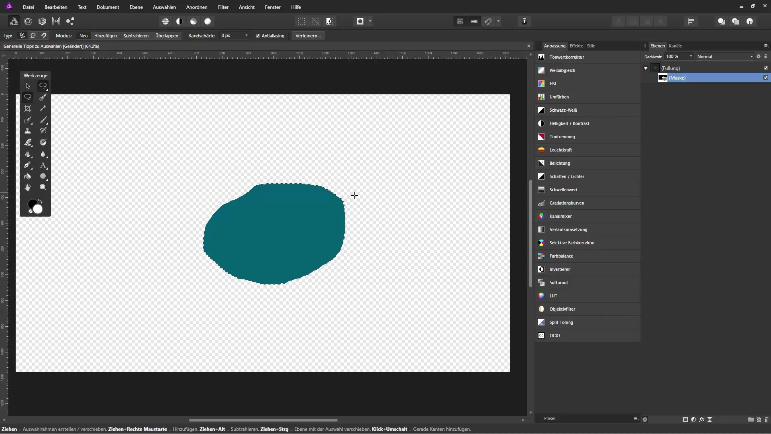This screenshot has width=771, height=434.
Task: Select the Crop tool
Action: [28, 108]
